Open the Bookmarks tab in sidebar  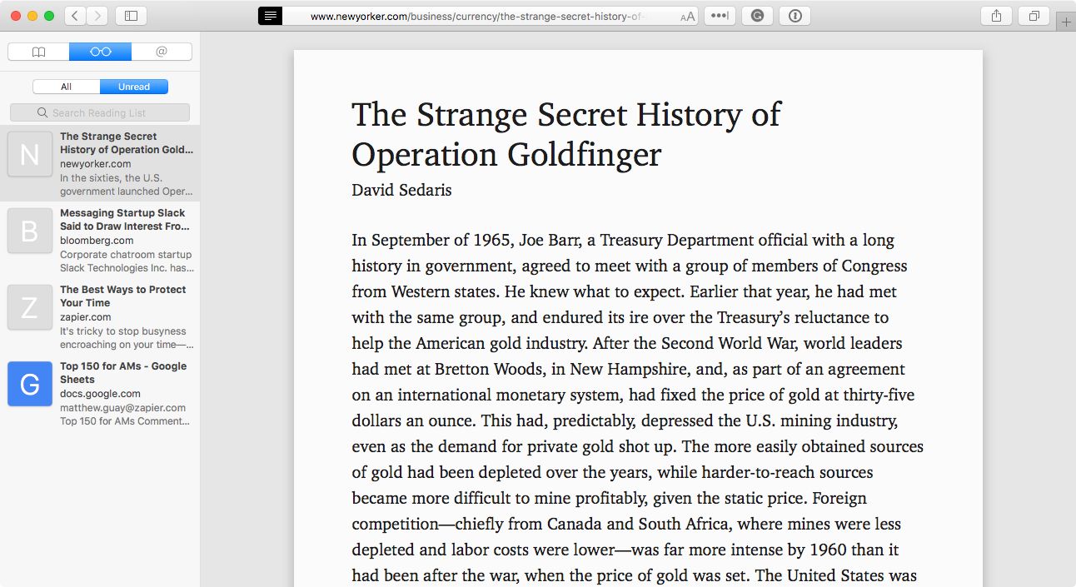[38, 52]
